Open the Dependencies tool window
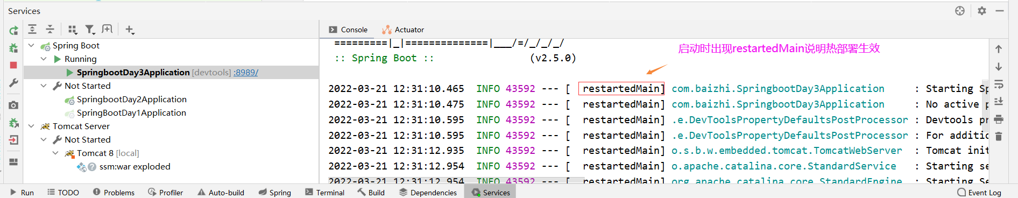This screenshot has height=198, width=1018. pos(428,192)
